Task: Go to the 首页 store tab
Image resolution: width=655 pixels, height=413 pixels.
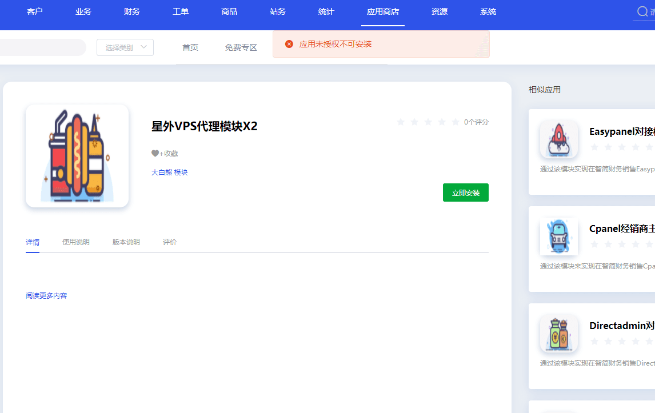Action: coord(190,47)
